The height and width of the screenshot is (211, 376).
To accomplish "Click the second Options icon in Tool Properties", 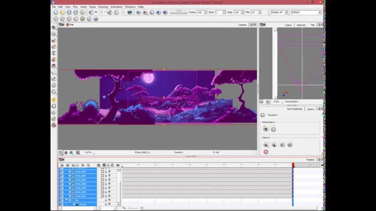I will point(274,144).
